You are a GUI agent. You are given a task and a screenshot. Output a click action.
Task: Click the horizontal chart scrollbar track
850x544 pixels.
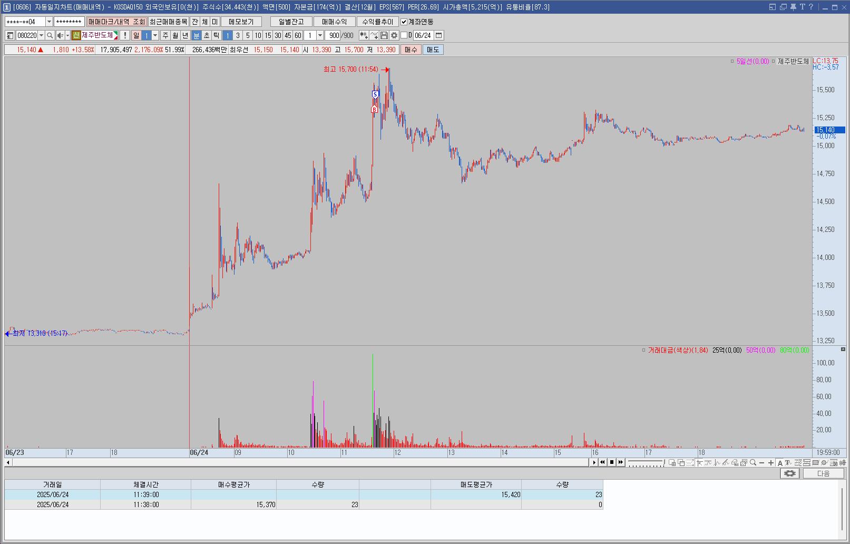(x=300, y=462)
